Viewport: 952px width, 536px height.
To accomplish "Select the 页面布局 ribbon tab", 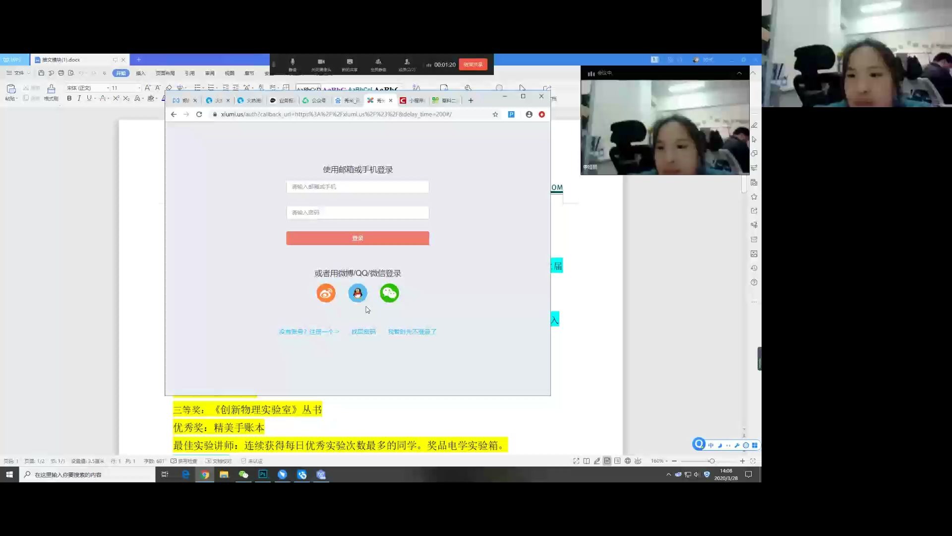I will click(165, 73).
